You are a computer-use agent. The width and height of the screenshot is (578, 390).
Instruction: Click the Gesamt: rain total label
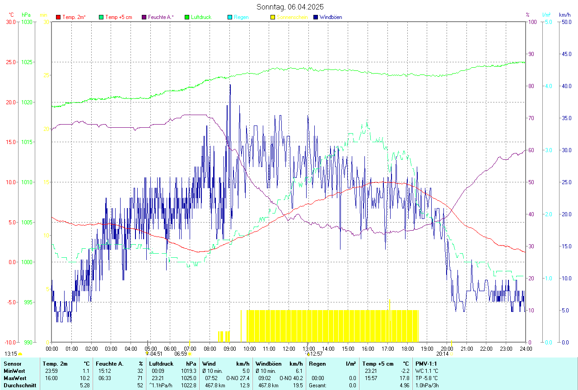click(318, 385)
